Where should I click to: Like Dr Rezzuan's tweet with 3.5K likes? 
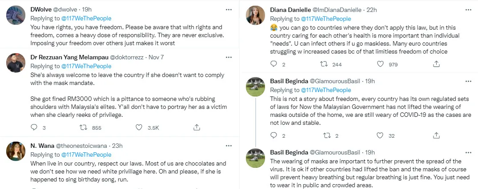(x=139, y=127)
